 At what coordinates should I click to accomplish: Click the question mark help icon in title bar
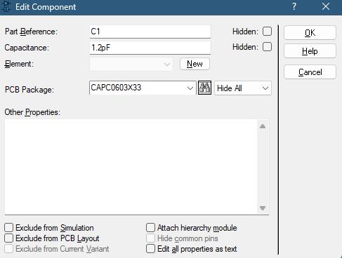pos(294,6)
